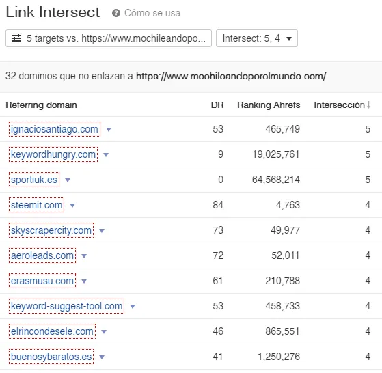Screen dimensions: 382x373
Task: Open the 'Cómo se usa' help link
Action: click(152, 13)
